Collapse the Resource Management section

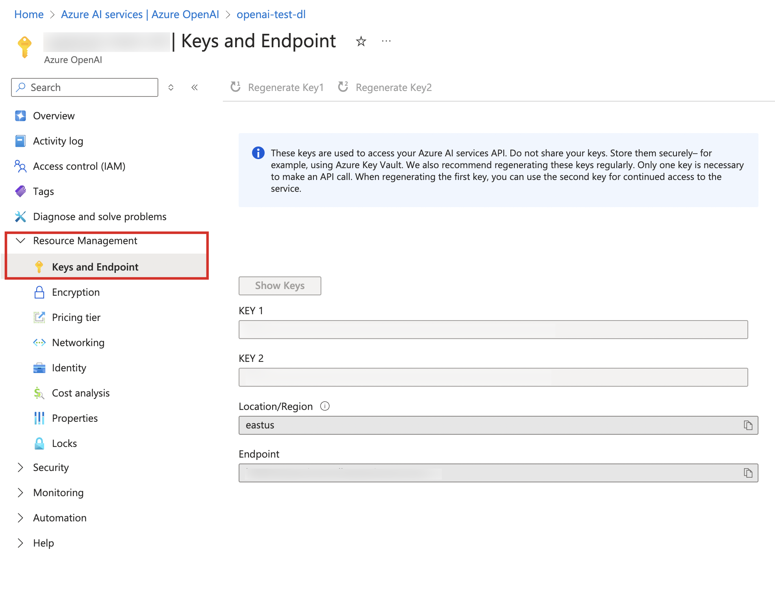pos(20,241)
